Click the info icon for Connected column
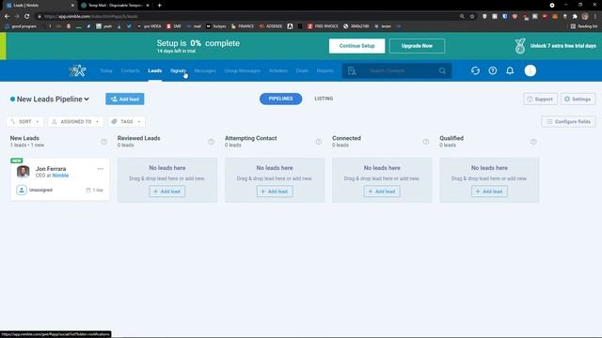This screenshot has width=602, height=338. (426, 142)
